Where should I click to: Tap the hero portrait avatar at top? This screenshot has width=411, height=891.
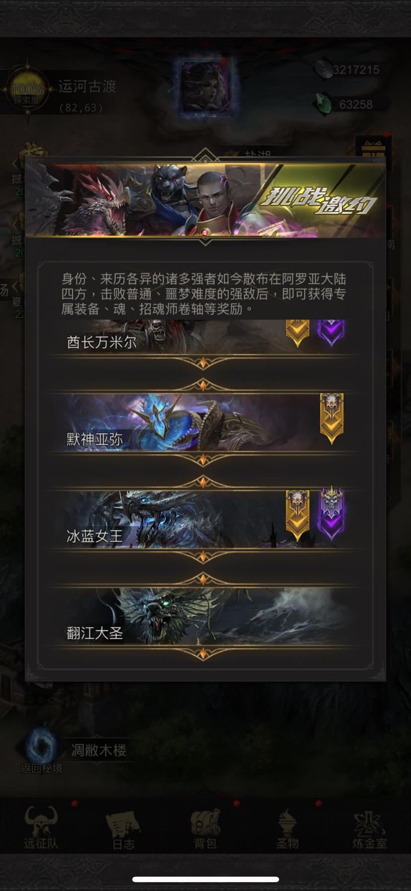pos(205,86)
